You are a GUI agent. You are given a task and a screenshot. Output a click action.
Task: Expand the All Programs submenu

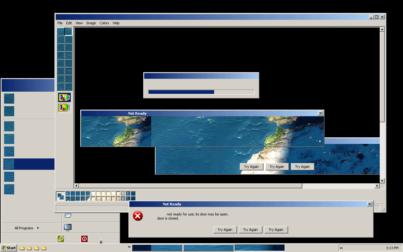[x=27, y=228]
